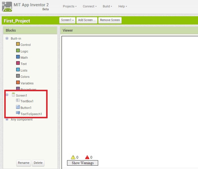198x169 pixels.
Task: Click the Remove Screen button
Action: coord(110,20)
